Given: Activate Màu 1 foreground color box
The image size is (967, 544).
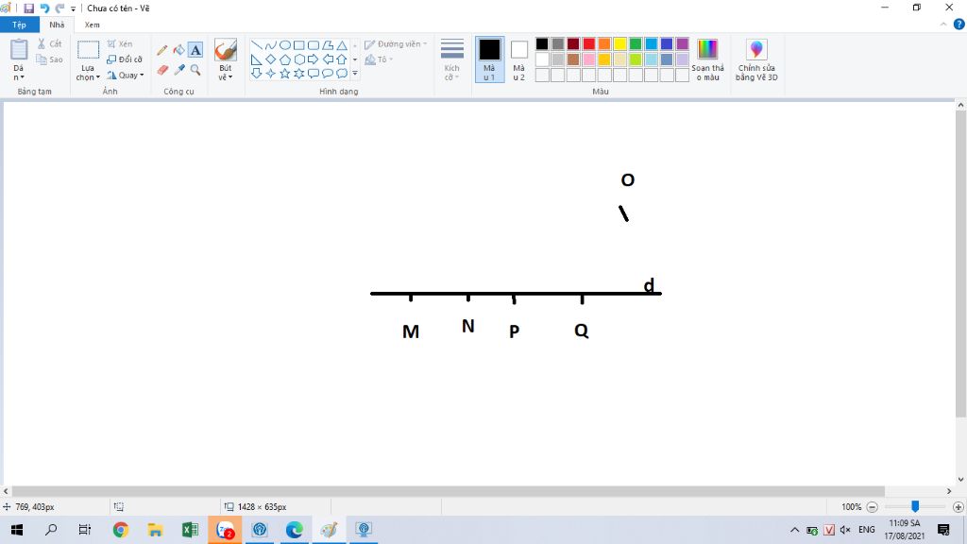Looking at the screenshot, I should [490, 59].
